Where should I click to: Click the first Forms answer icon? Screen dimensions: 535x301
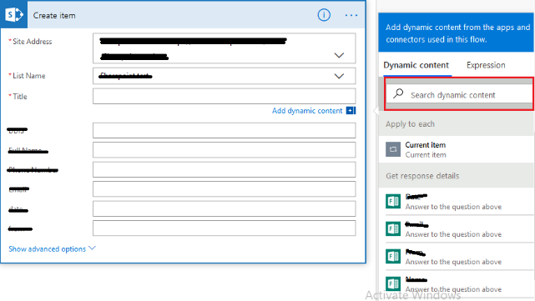(x=393, y=201)
